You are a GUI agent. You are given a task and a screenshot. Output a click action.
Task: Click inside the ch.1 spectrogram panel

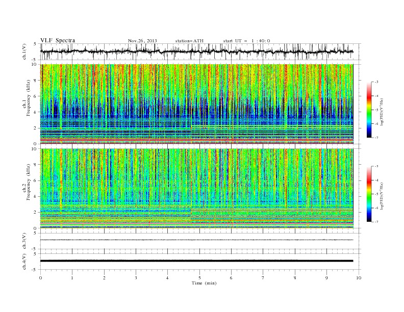click(196, 104)
